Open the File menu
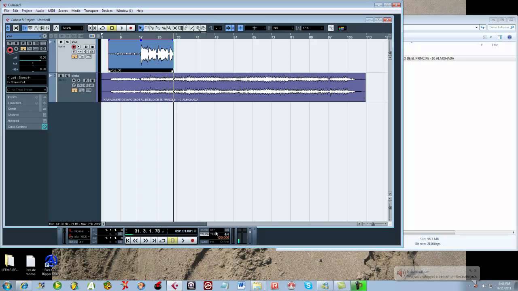The image size is (518, 291). point(6,11)
